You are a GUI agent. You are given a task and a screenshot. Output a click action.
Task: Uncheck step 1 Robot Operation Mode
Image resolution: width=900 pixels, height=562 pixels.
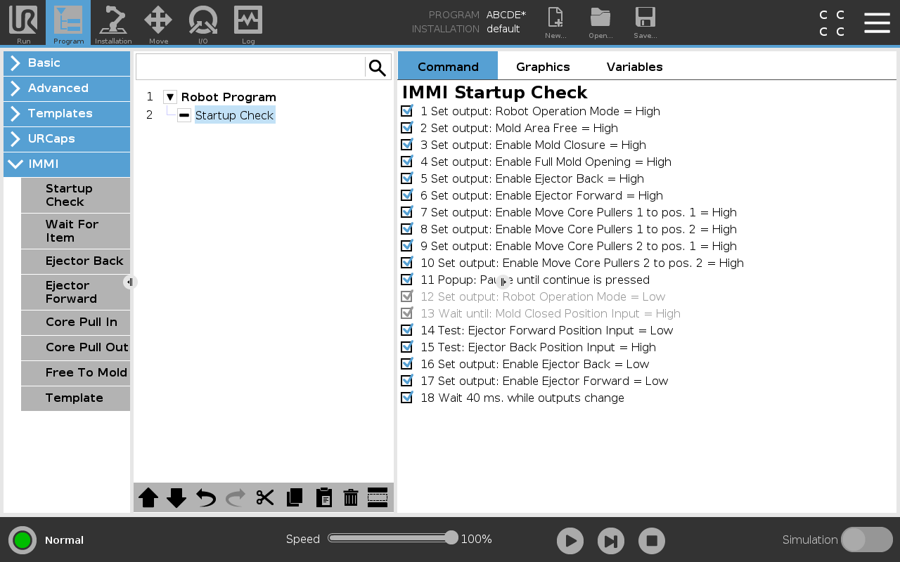click(406, 111)
